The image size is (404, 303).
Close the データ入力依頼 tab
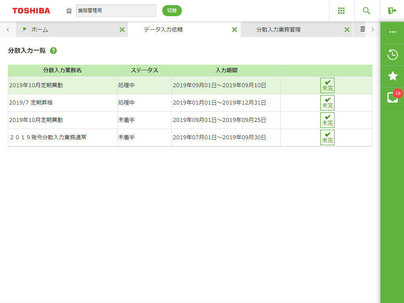coord(234,30)
